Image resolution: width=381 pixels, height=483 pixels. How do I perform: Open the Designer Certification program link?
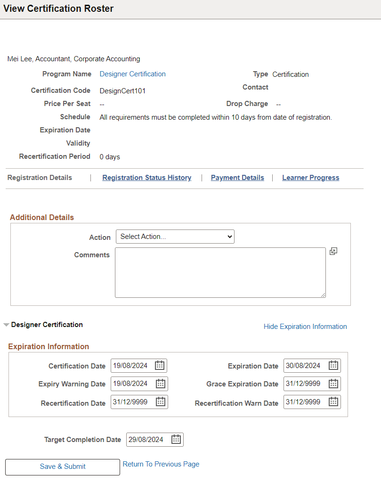(132, 74)
